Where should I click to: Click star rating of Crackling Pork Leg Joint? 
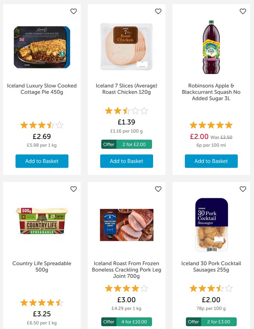click(x=127, y=289)
